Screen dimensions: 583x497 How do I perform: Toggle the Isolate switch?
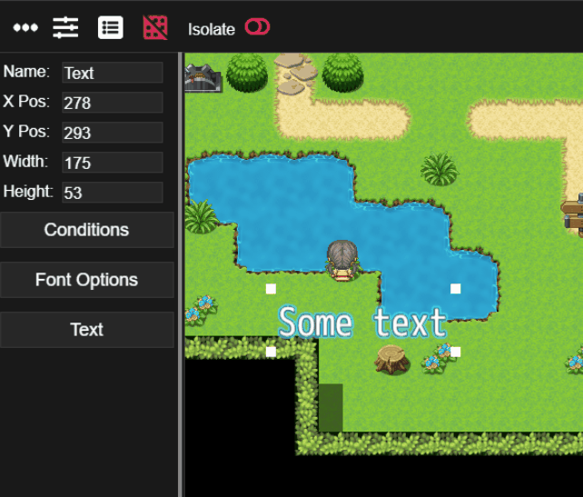pyautogui.click(x=257, y=27)
